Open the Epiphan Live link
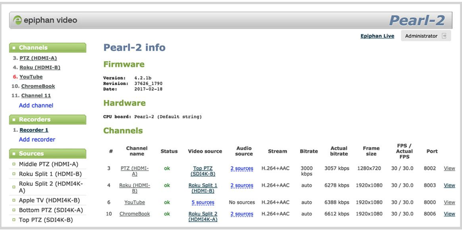The image size is (462, 235). tap(377, 36)
